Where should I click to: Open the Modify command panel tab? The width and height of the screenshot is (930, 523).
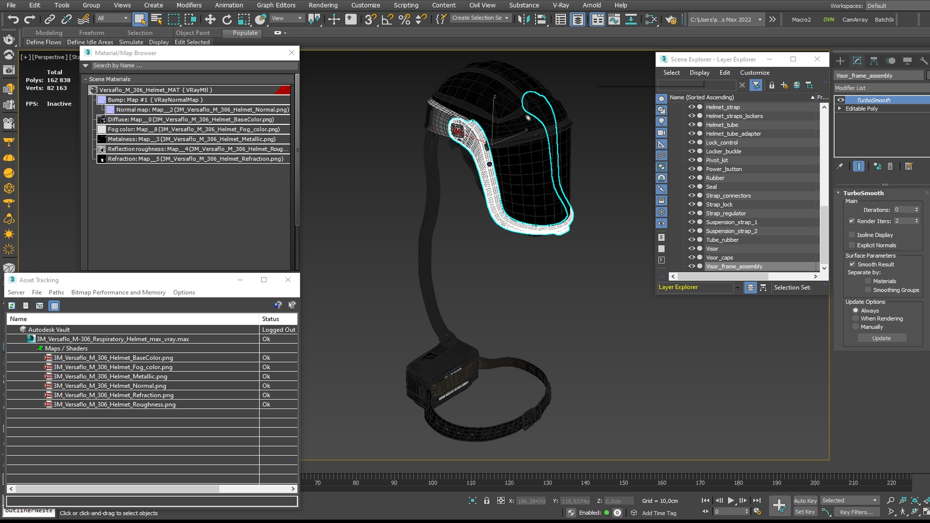tap(857, 61)
